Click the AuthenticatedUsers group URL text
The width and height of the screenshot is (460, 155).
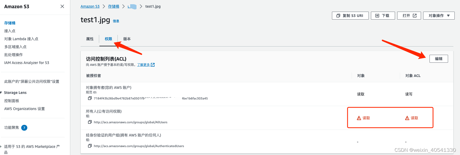click(x=139, y=146)
